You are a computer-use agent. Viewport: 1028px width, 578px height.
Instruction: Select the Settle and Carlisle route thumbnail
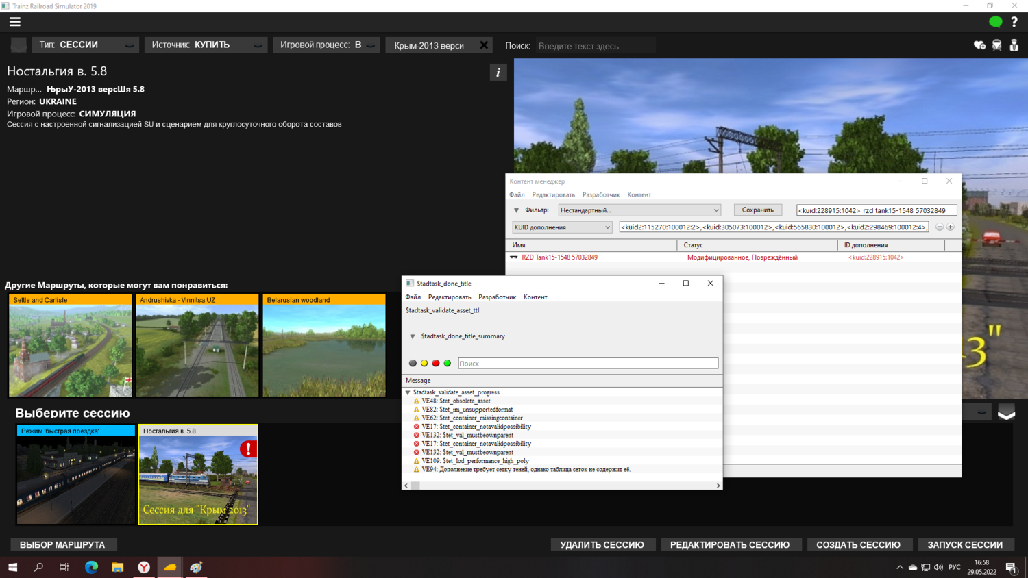click(x=70, y=346)
